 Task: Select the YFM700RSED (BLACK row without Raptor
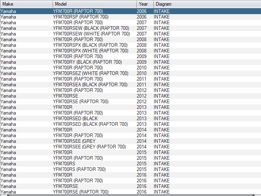(130, 118)
